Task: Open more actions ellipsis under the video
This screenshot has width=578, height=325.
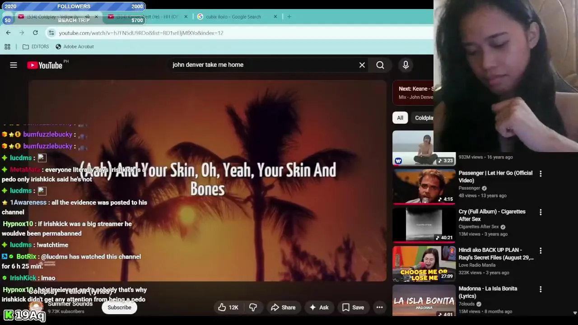Action: click(380, 307)
